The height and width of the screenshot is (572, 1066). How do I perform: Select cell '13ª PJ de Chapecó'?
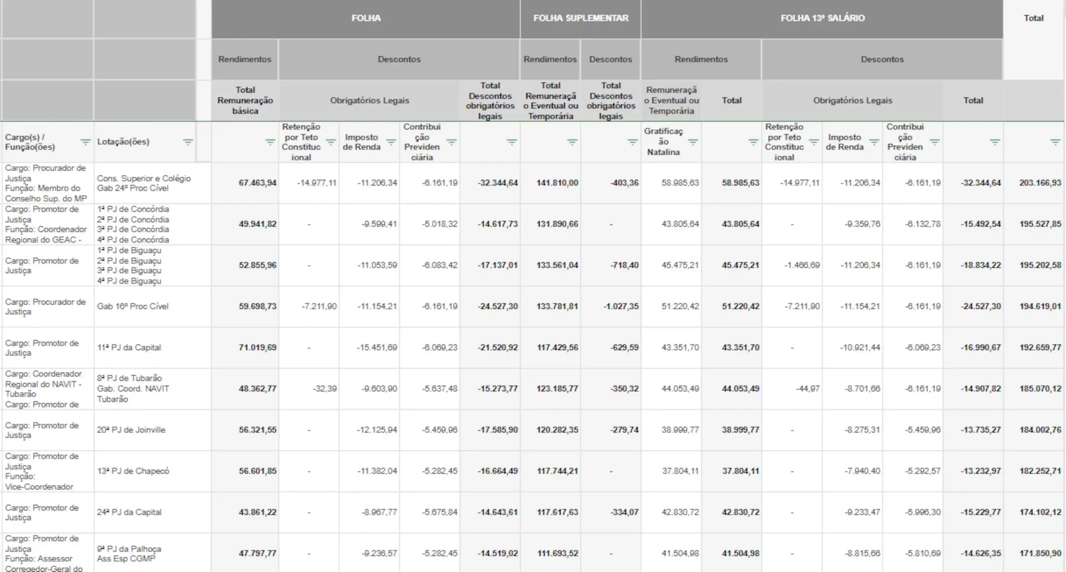pos(152,472)
